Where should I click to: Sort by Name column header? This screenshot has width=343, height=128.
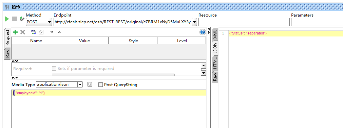(x=36, y=41)
